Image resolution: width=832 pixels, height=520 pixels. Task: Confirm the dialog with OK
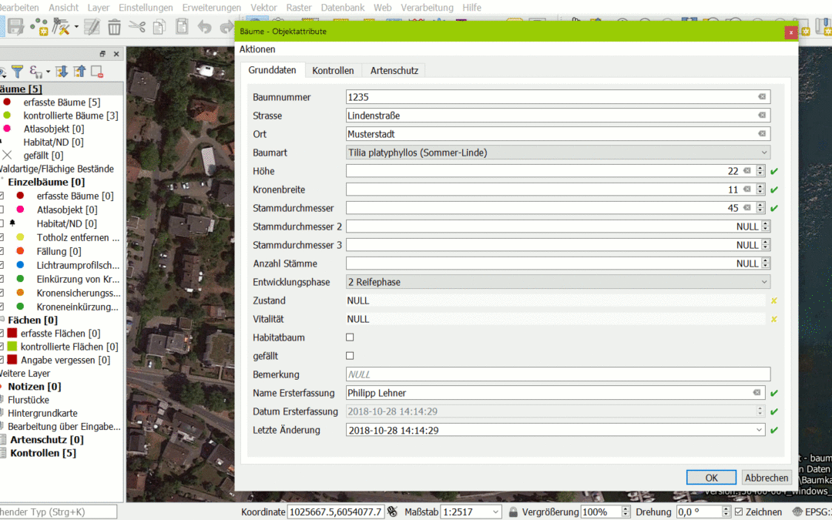pyautogui.click(x=711, y=478)
